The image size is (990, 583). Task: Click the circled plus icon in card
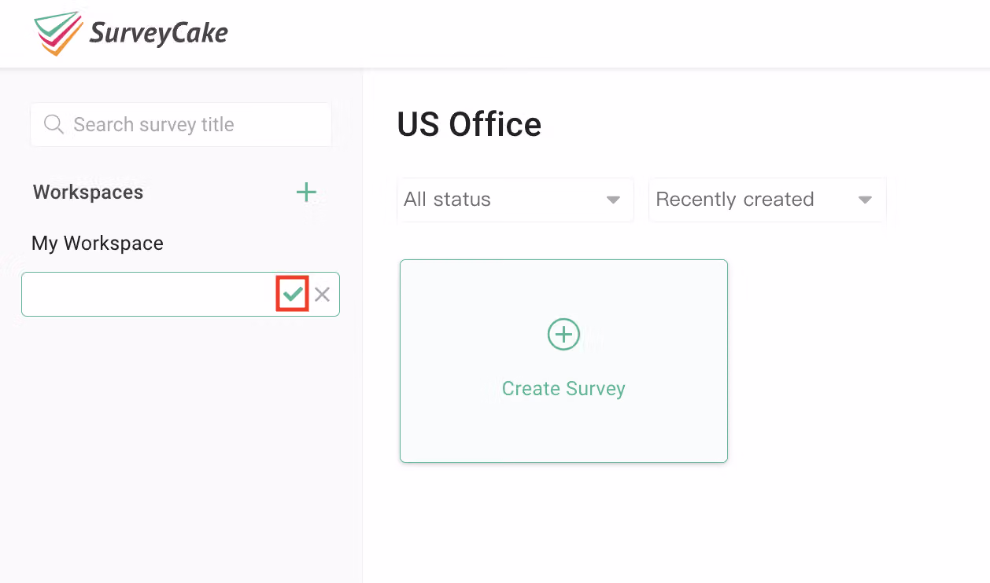(563, 335)
